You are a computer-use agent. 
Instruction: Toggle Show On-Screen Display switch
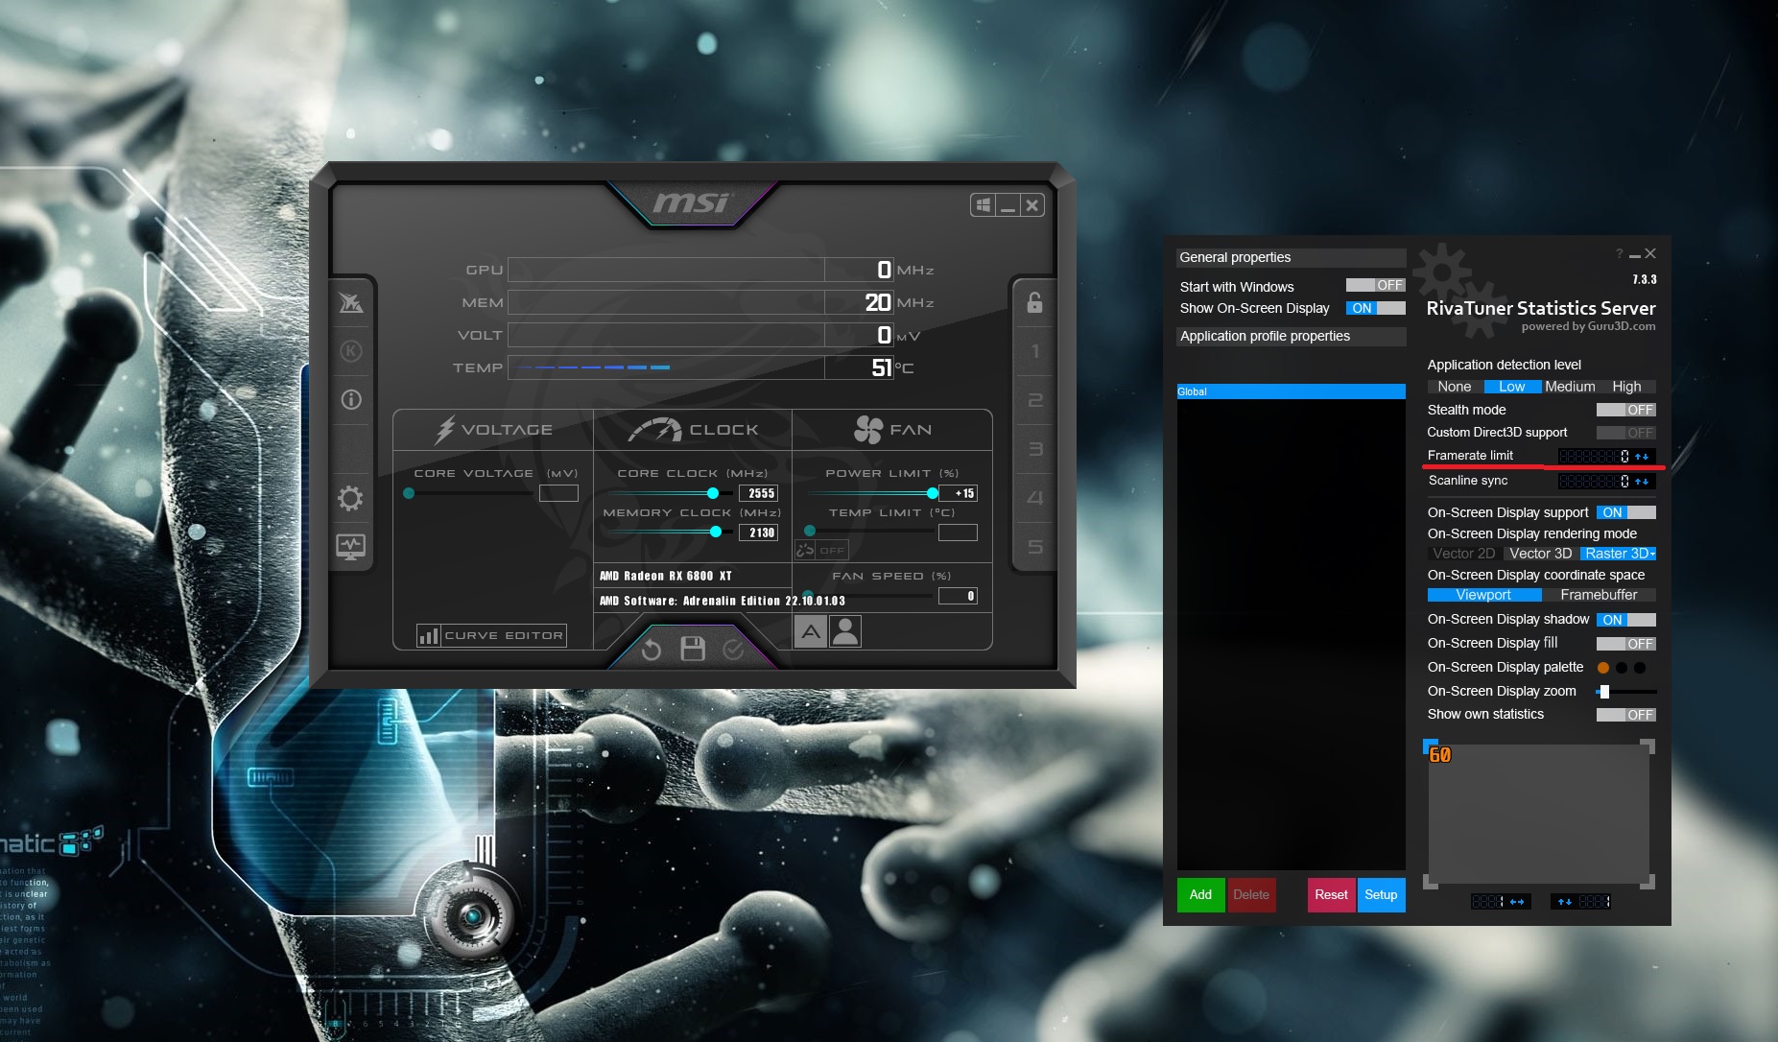click(1375, 308)
